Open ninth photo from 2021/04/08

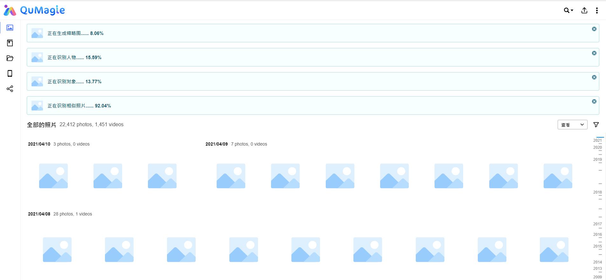(554, 249)
